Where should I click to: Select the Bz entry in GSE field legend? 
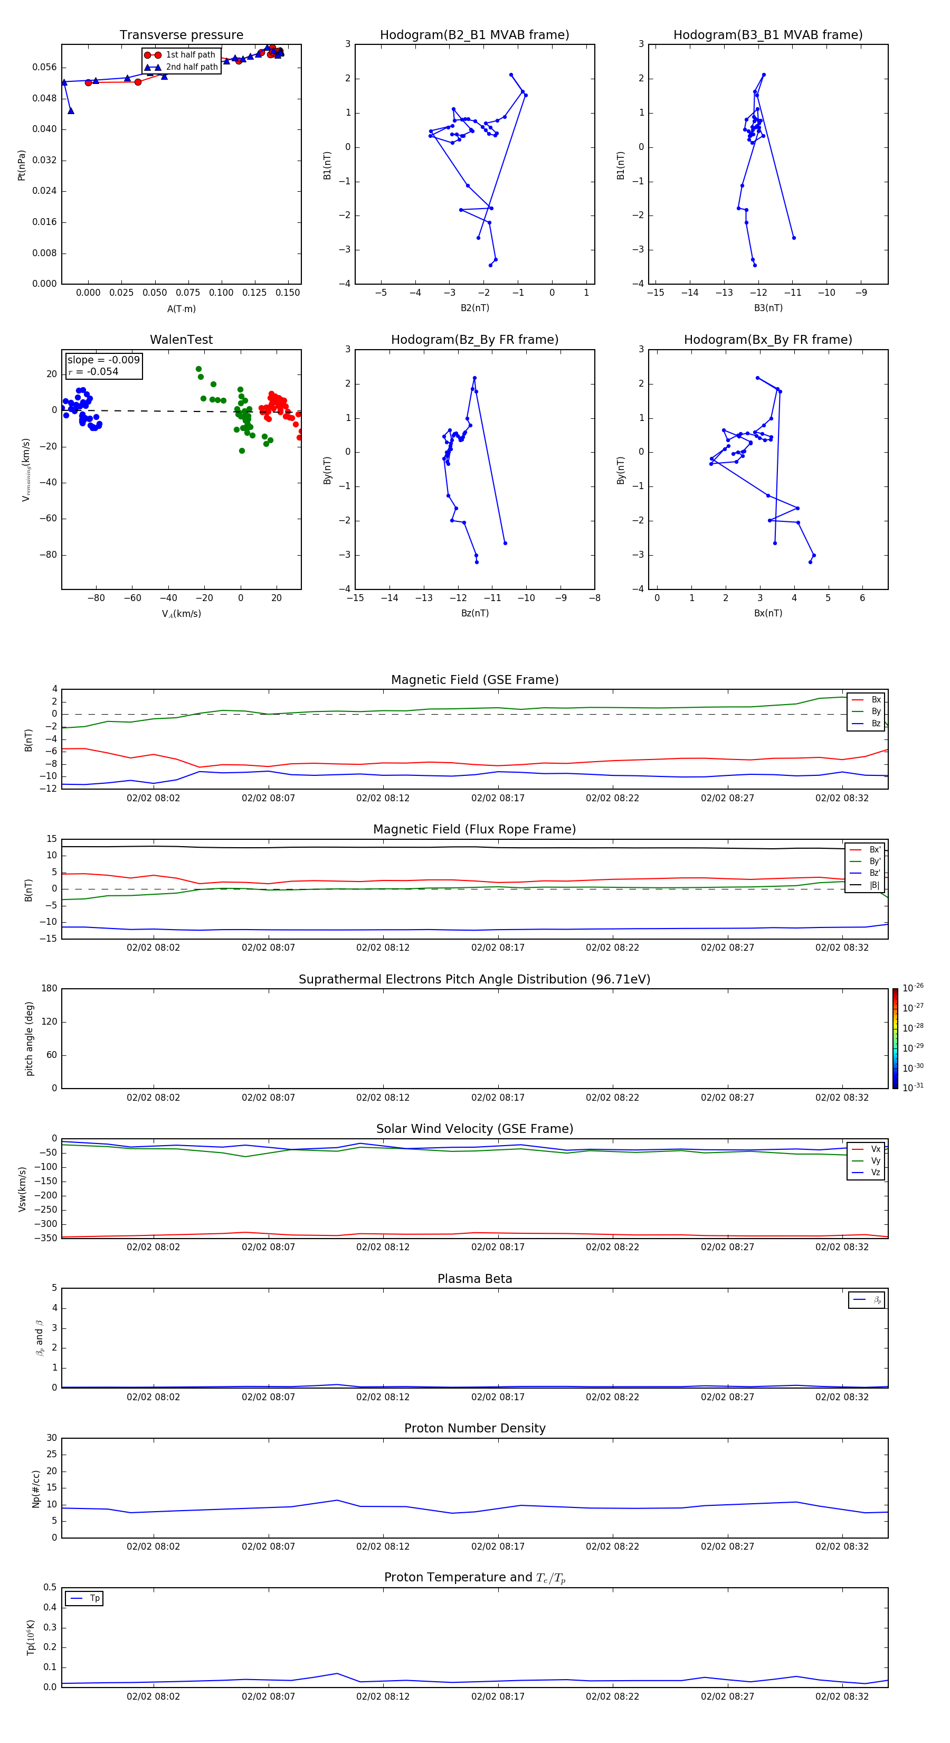tap(866, 723)
